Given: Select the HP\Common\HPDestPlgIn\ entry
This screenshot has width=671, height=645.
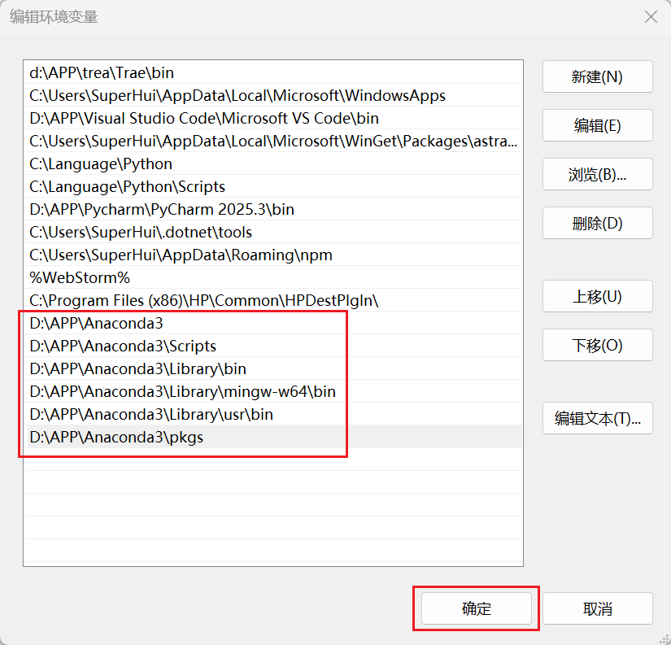Looking at the screenshot, I should click(x=273, y=300).
